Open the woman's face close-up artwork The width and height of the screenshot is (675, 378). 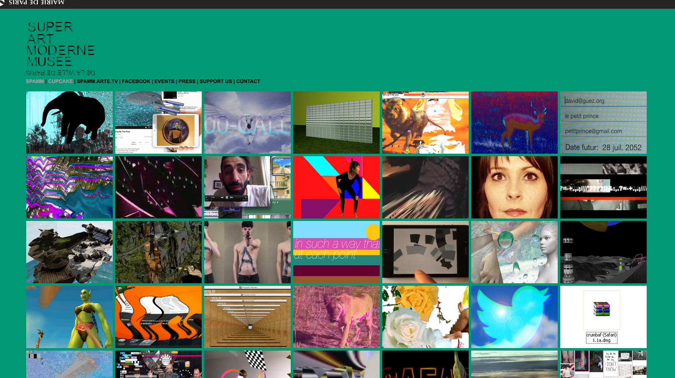(x=514, y=187)
